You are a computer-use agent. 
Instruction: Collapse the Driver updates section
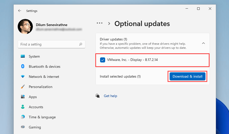(x=203, y=43)
